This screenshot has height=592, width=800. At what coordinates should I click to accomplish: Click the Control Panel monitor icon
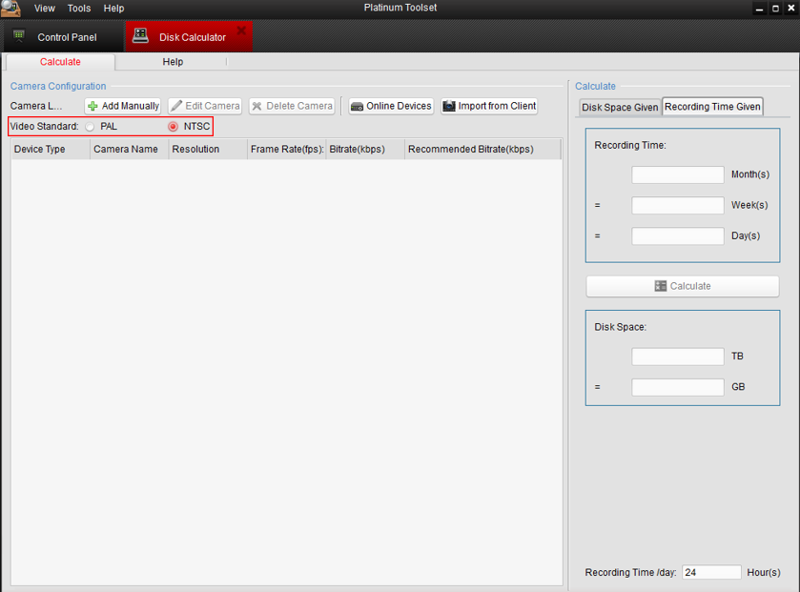pyautogui.click(x=19, y=37)
